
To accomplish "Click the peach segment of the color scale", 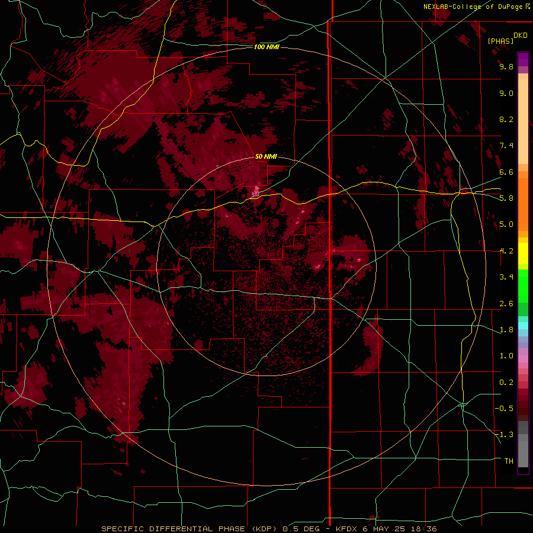I will [523, 121].
